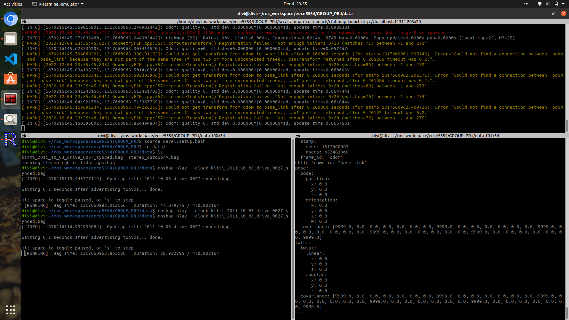
Task: Click the top pane layout grid icon
Action: click(24, 22)
